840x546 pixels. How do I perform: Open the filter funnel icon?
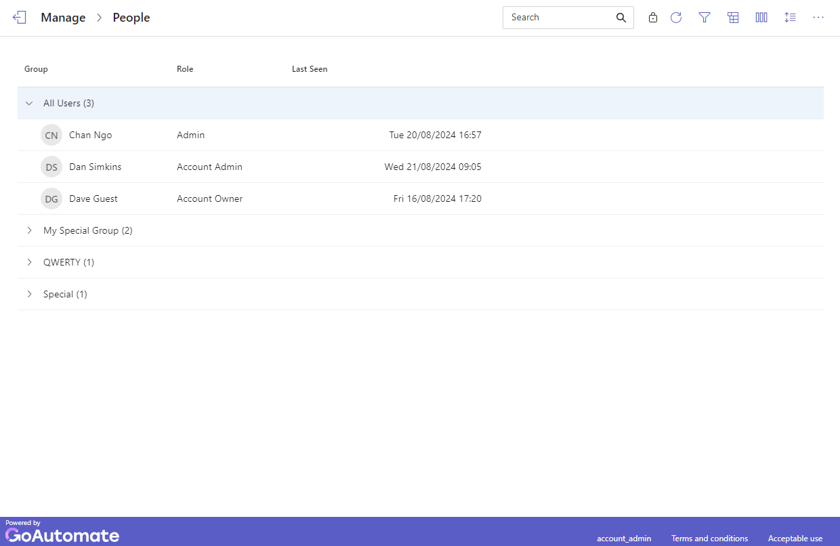tap(705, 18)
